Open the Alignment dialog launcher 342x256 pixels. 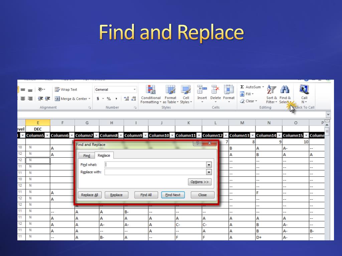[x=90, y=108]
